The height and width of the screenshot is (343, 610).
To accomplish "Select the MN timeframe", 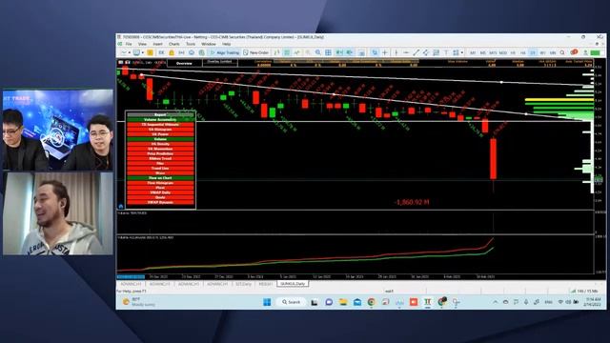I will [553, 52].
